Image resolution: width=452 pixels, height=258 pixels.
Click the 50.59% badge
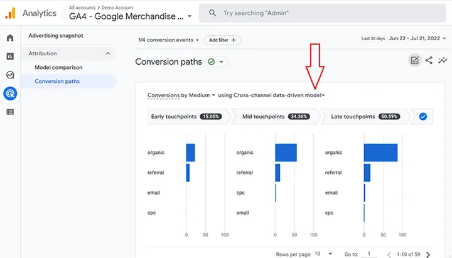click(x=389, y=117)
